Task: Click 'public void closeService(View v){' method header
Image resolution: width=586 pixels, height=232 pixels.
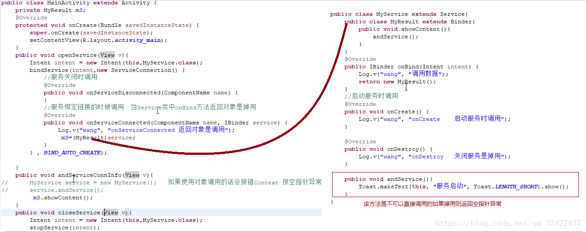Action: (73, 213)
